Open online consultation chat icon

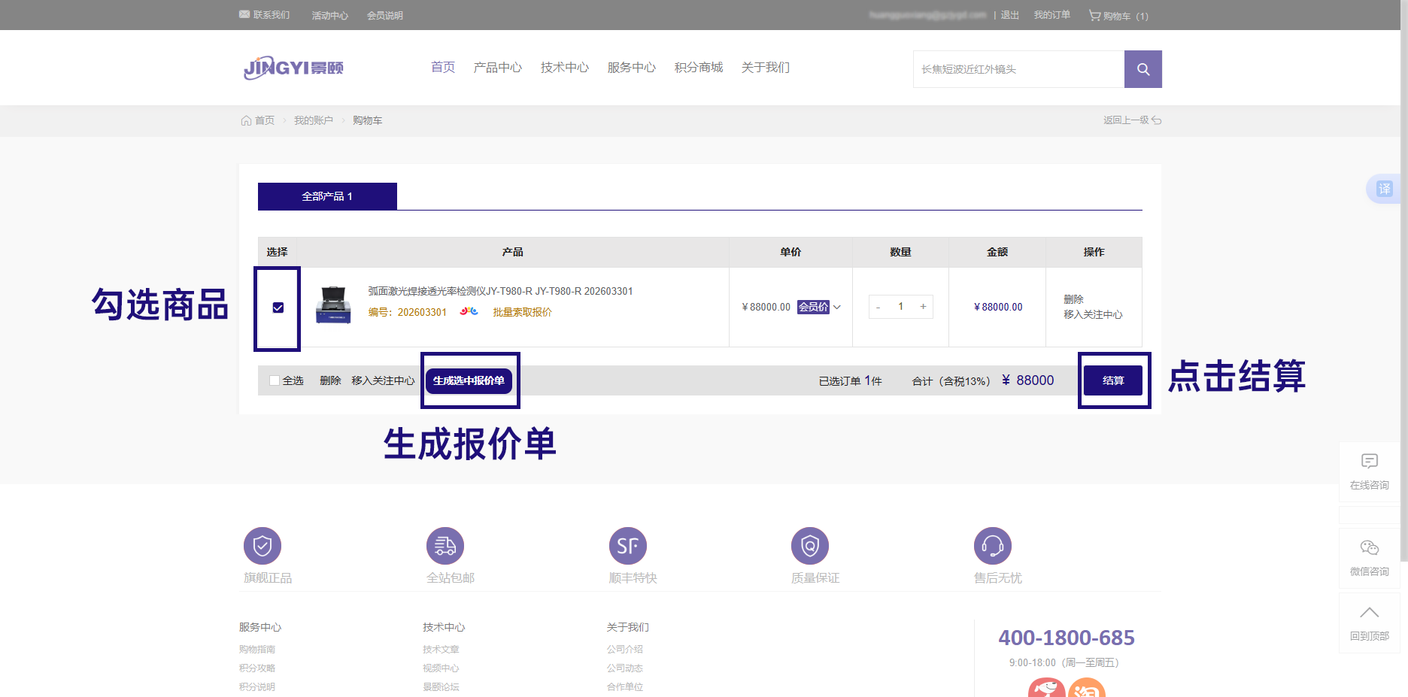[x=1369, y=462]
